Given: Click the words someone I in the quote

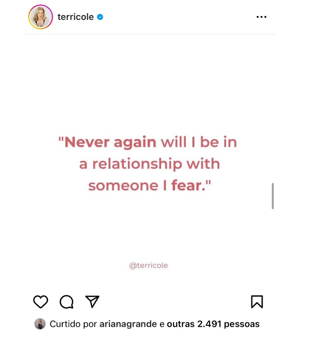Looking at the screenshot, I should coord(127,186).
